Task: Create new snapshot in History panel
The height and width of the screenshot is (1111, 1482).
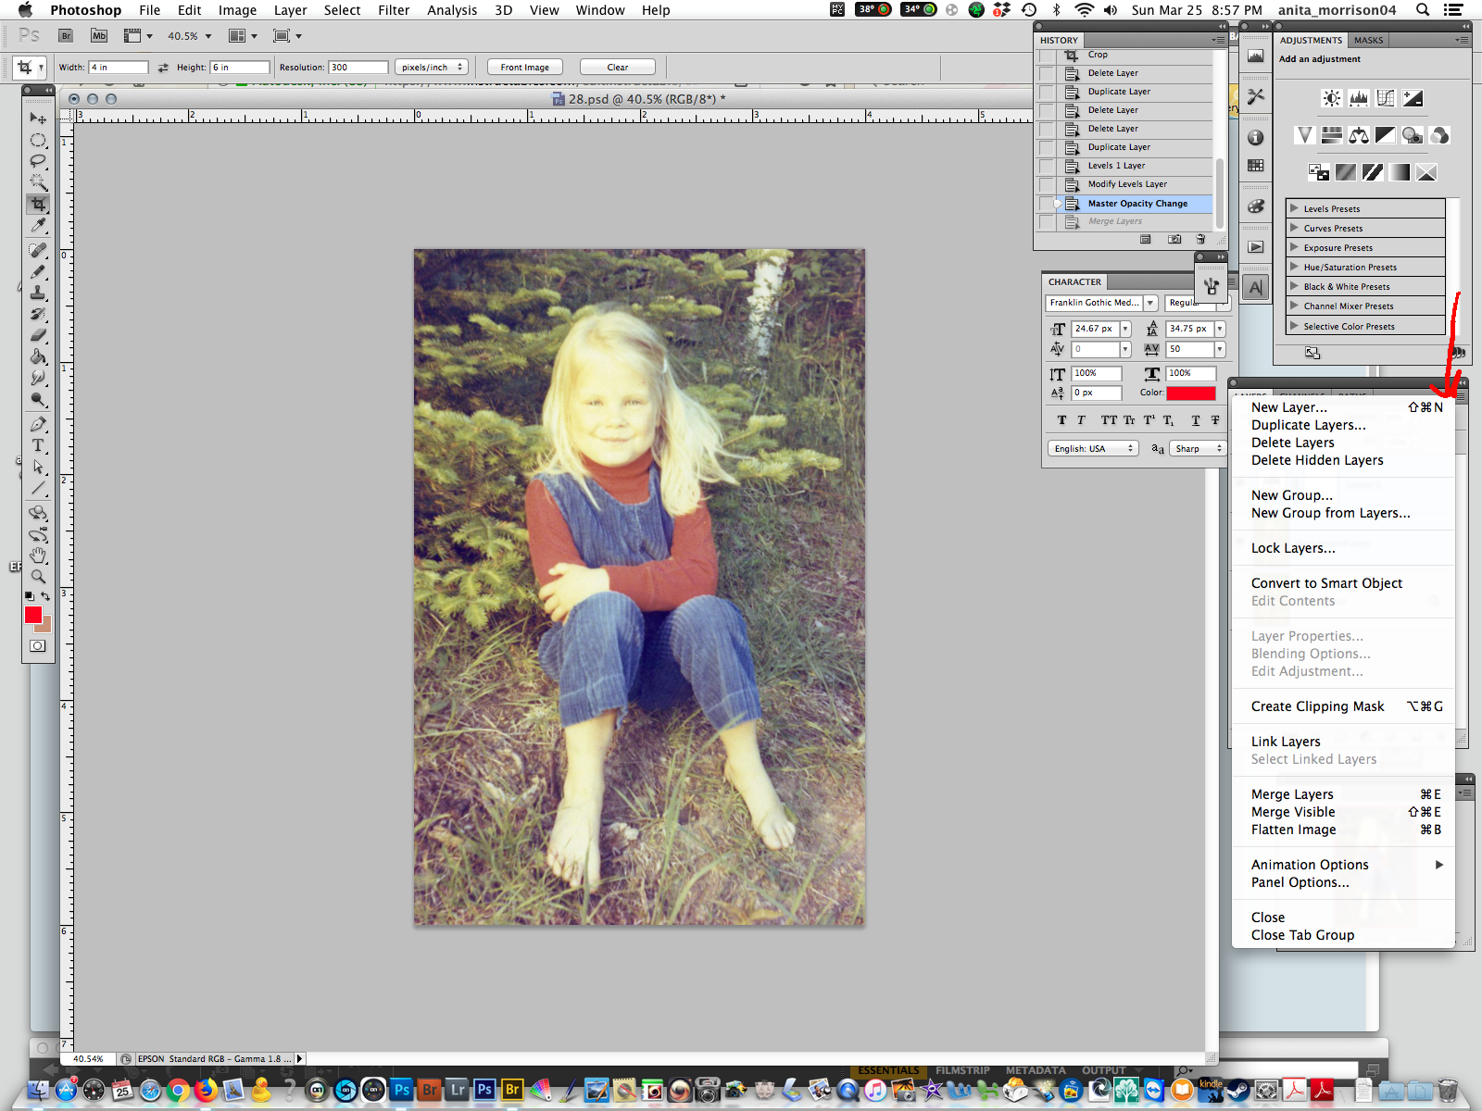Action: (1174, 239)
